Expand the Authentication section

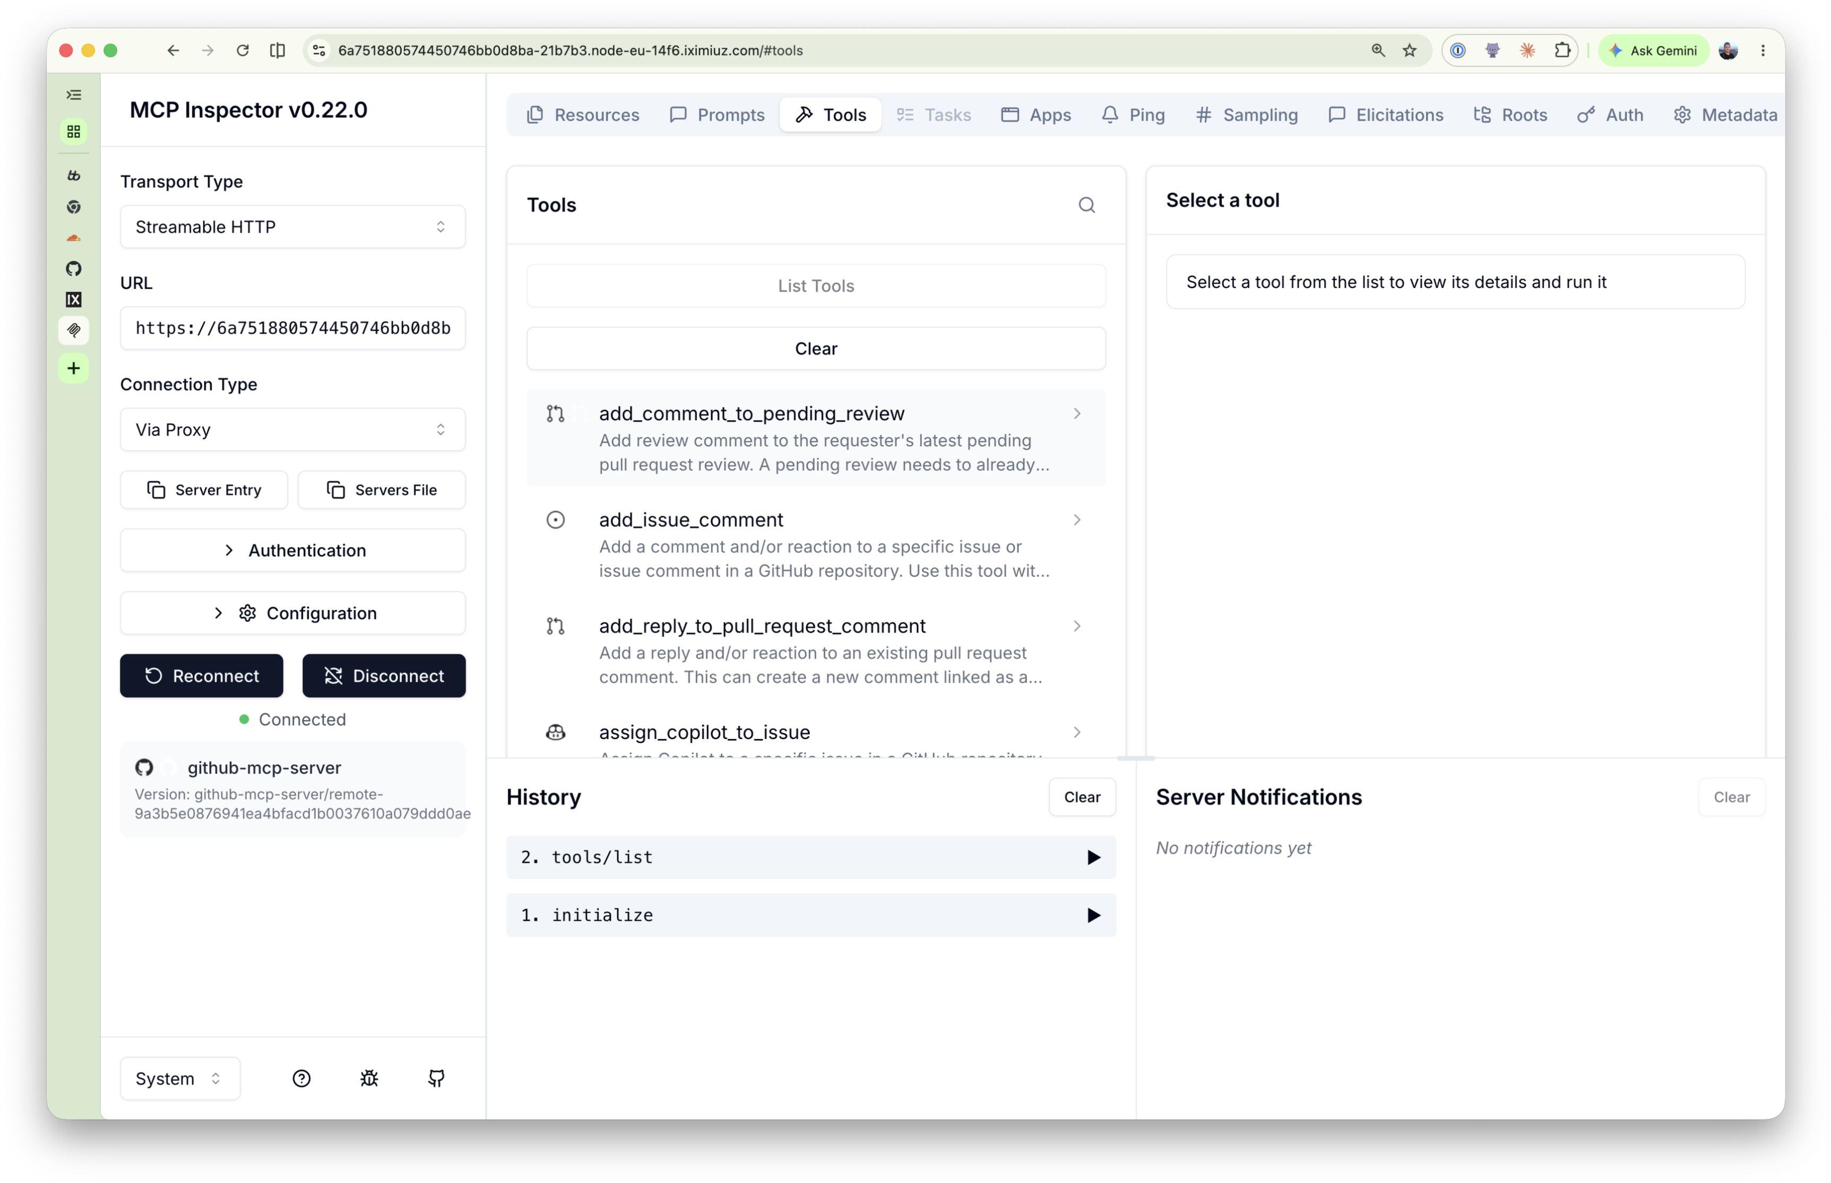tap(293, 551)
